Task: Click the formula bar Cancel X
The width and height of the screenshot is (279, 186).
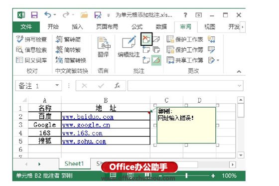Action: [x=84, y=86]
